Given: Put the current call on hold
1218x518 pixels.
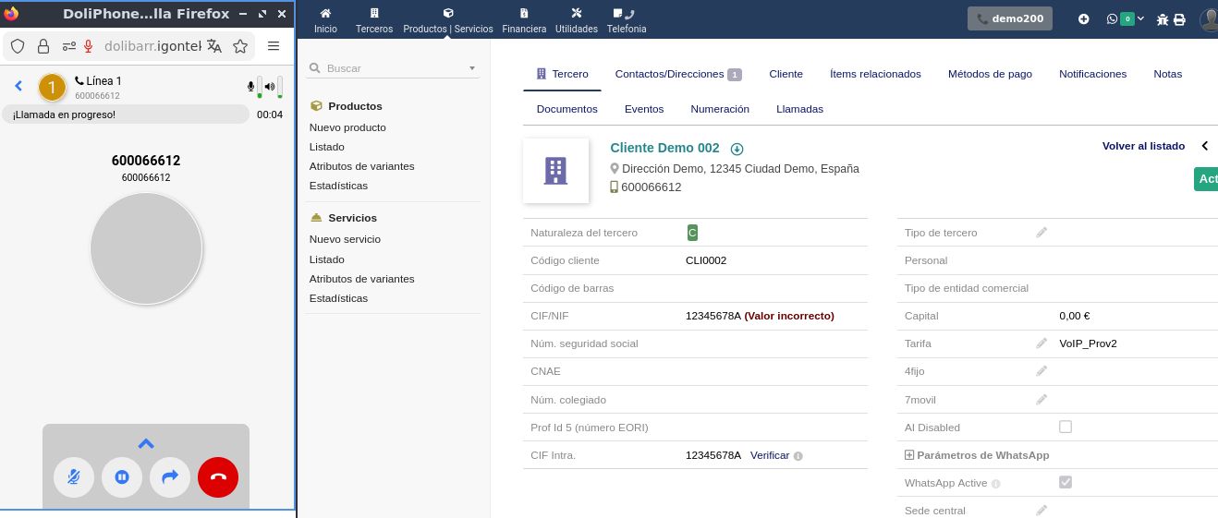Looking at the screenshot, I should (122, 477).
